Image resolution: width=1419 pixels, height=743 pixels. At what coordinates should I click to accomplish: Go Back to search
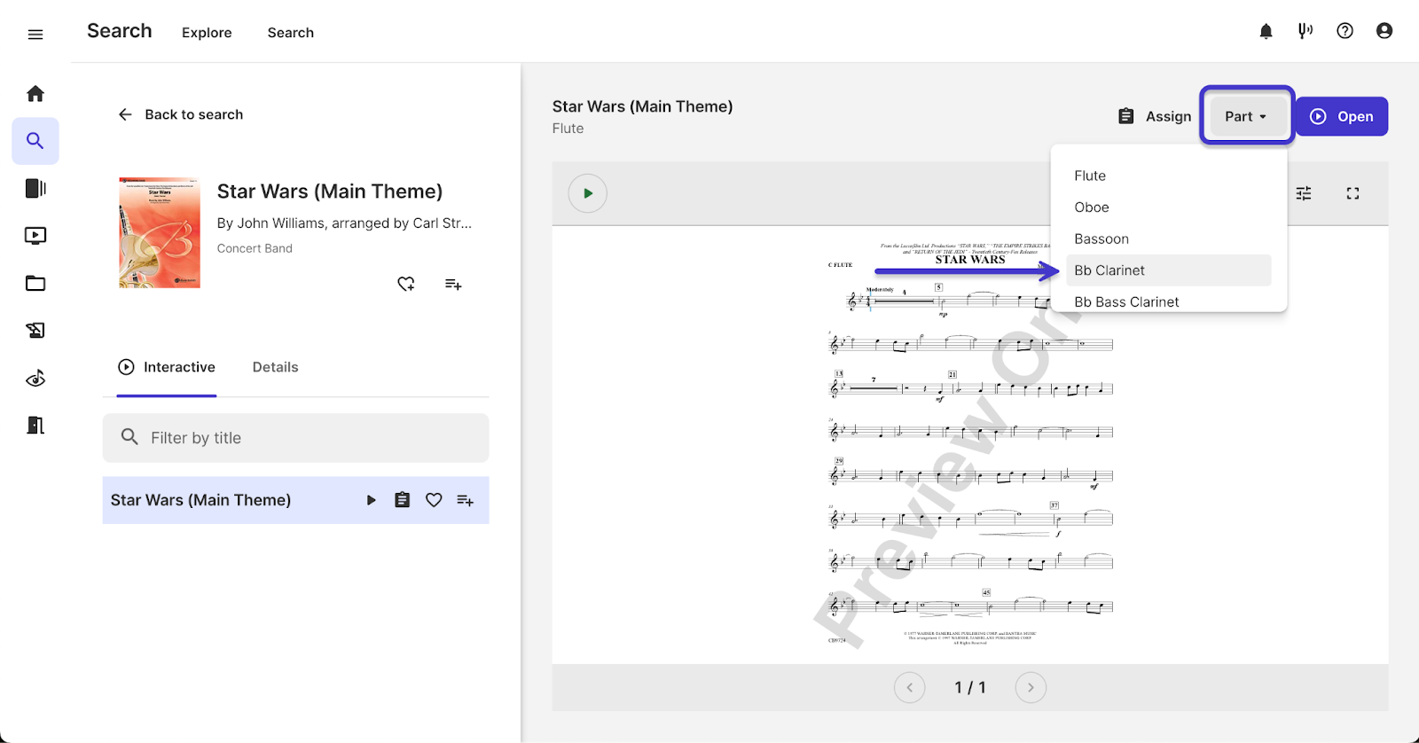click(x=181, y=114)
